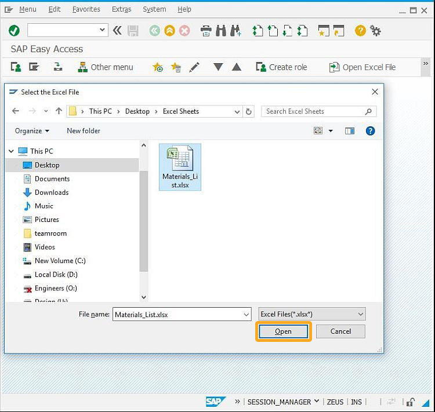Click the SAP menu icon
The height and width of the screenshot is (412, 435).
coord(34,67)
